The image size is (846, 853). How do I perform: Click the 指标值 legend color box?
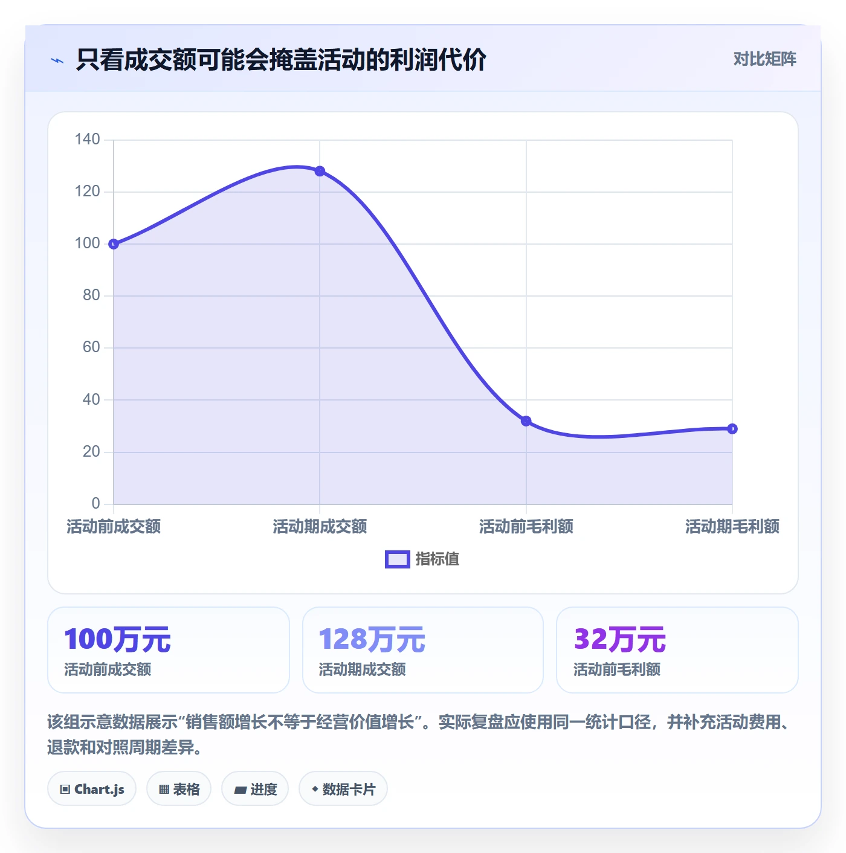[398, 559]
